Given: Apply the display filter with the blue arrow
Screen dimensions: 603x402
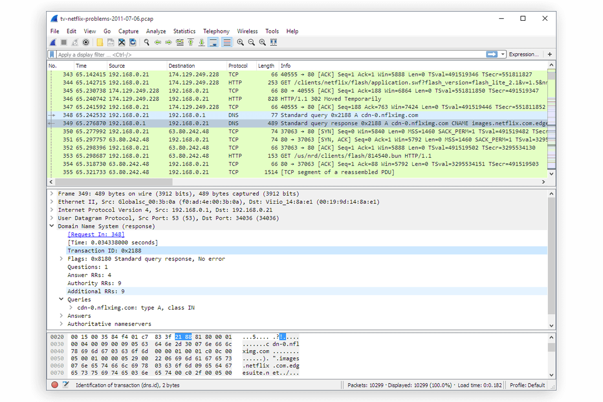Looking at the screenshot, I should [492, 54].
